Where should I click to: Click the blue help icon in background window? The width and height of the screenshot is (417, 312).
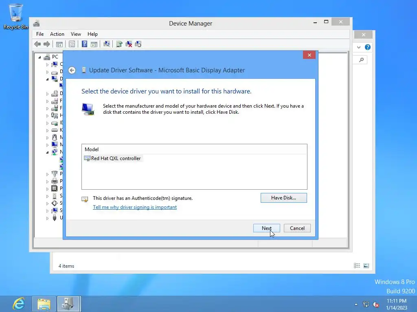coord(368,47)
